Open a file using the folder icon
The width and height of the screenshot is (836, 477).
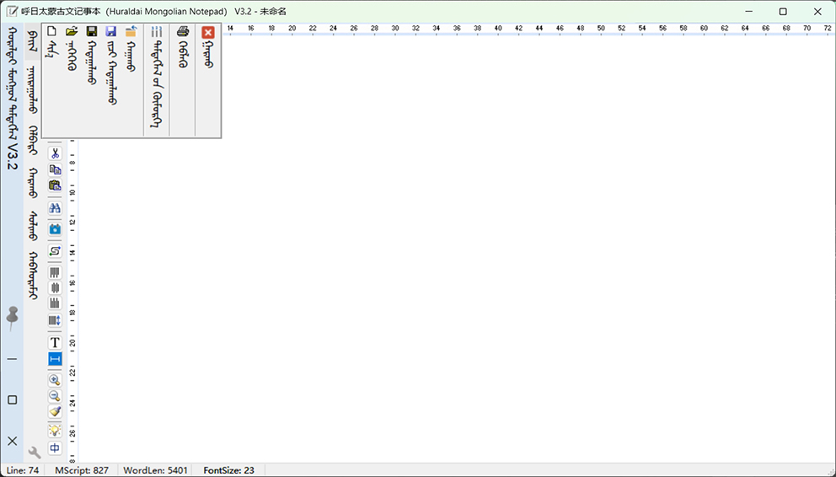point(72,32)
